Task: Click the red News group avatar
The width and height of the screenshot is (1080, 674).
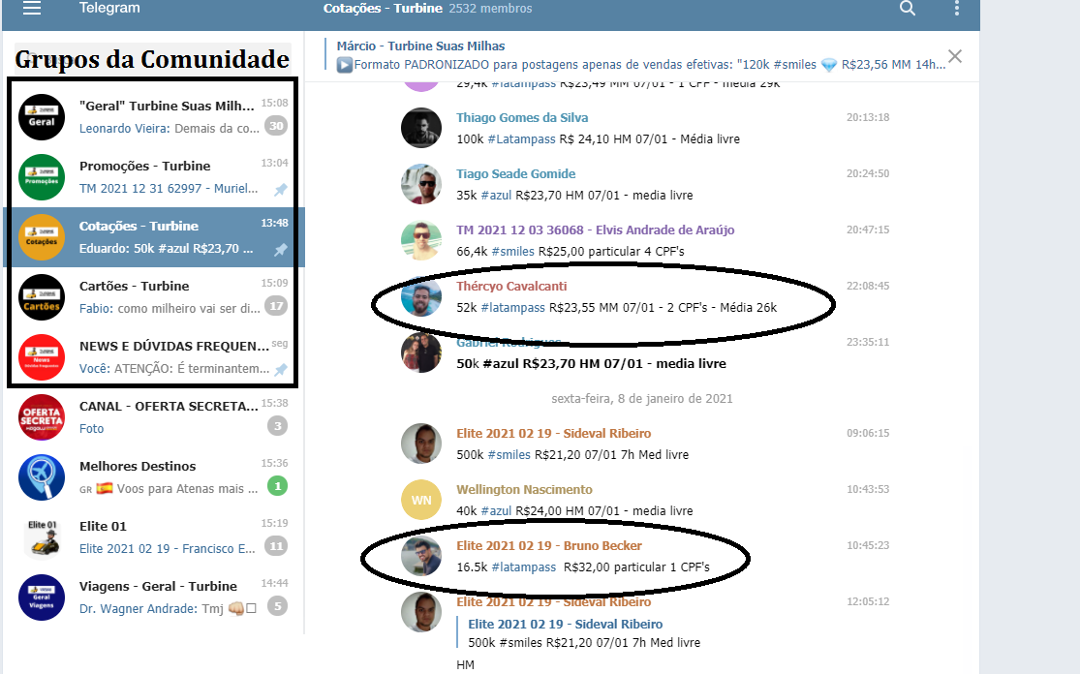Action: (x=42, y=356)
